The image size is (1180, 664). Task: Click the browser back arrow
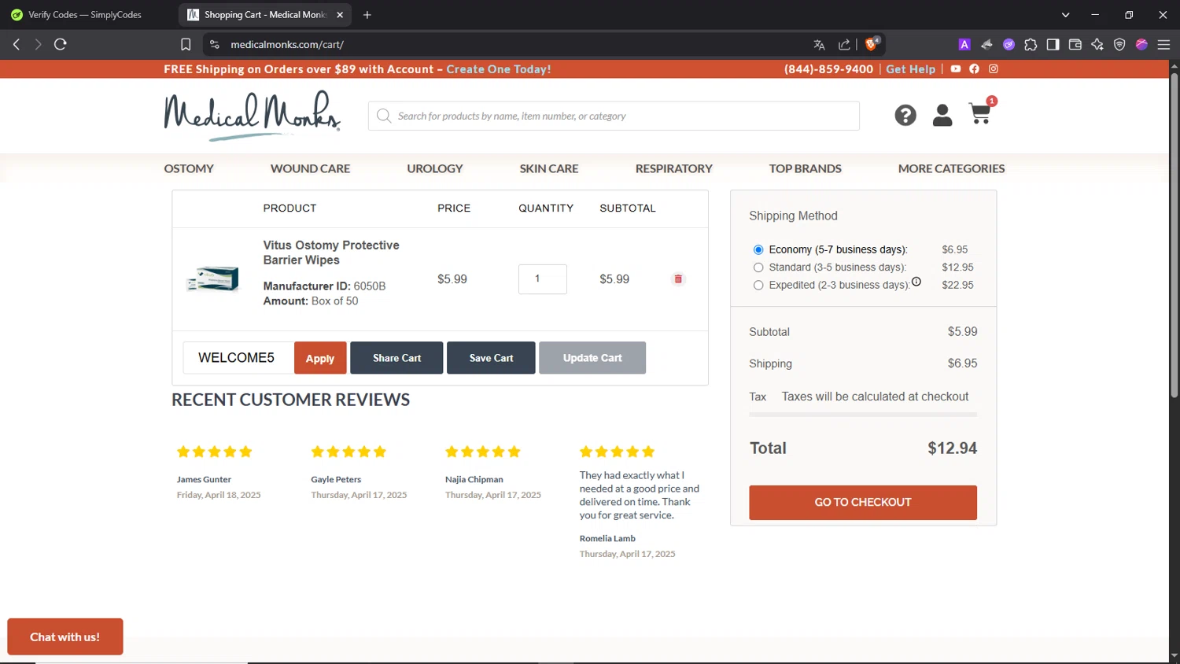[x=17, y=45]
